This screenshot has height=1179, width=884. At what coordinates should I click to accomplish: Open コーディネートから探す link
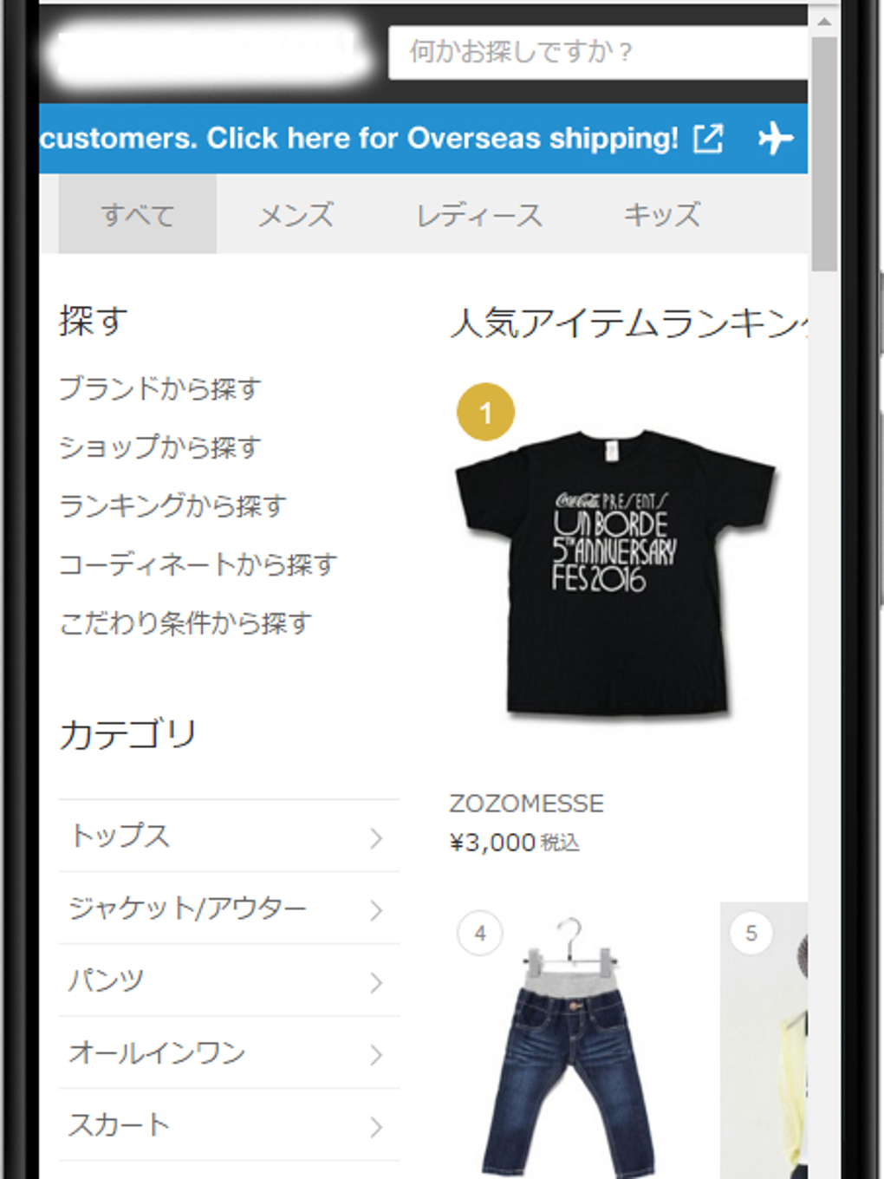(x=198, y=564)
